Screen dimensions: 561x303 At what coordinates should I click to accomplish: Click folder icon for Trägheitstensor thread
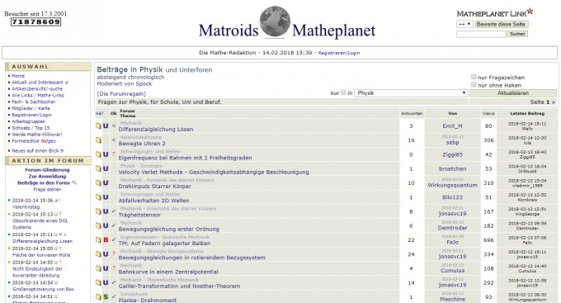click(98, 211)
